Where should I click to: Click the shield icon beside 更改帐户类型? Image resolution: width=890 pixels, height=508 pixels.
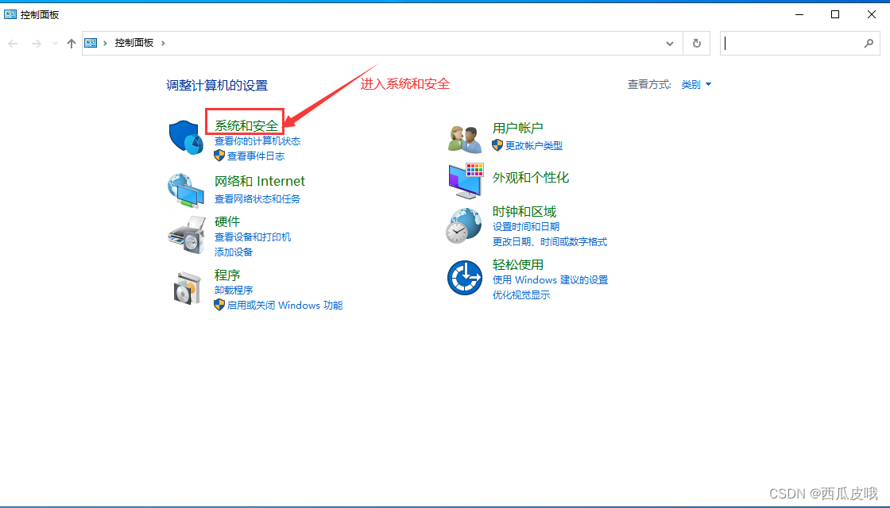[x=497, y=145]
